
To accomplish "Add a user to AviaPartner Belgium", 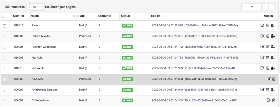I will (273, 90).
